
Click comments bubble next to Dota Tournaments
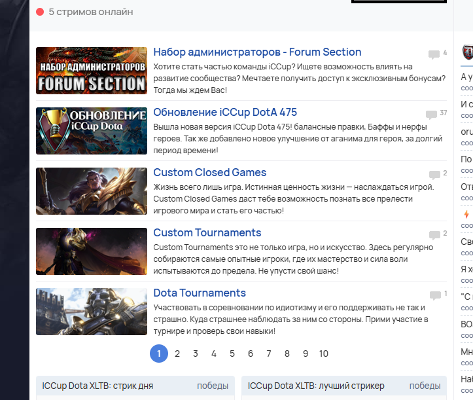(x=435, y=295)
